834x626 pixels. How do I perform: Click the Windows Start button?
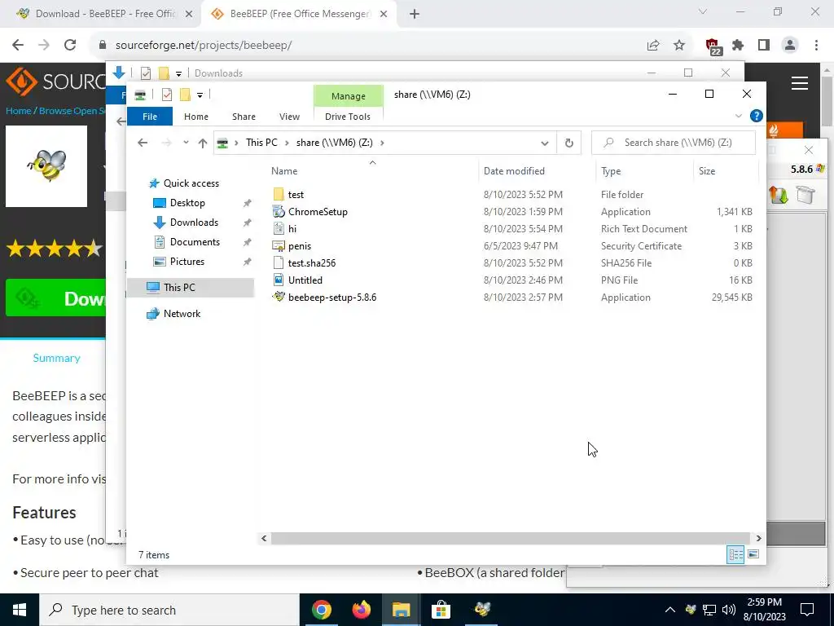[20, 610]
